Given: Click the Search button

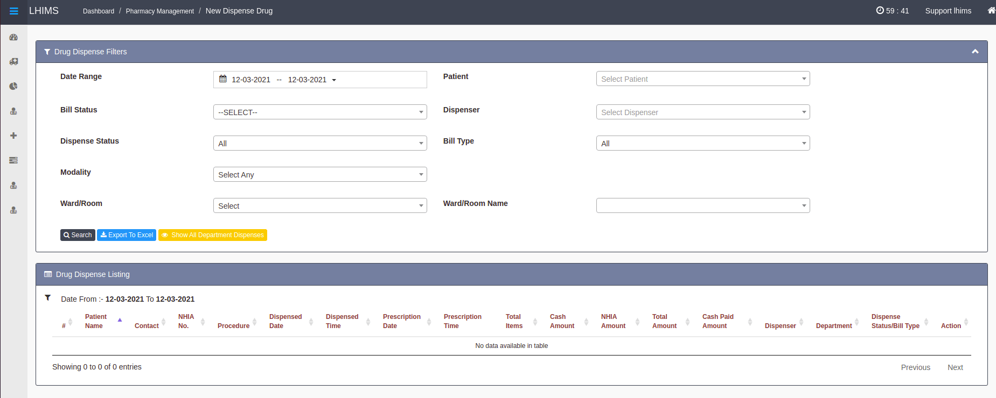Looking at the screenshot, I should pyautogui.click(x=78, y=235).
